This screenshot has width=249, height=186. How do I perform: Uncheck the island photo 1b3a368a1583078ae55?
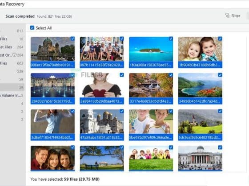coord(171,39)
